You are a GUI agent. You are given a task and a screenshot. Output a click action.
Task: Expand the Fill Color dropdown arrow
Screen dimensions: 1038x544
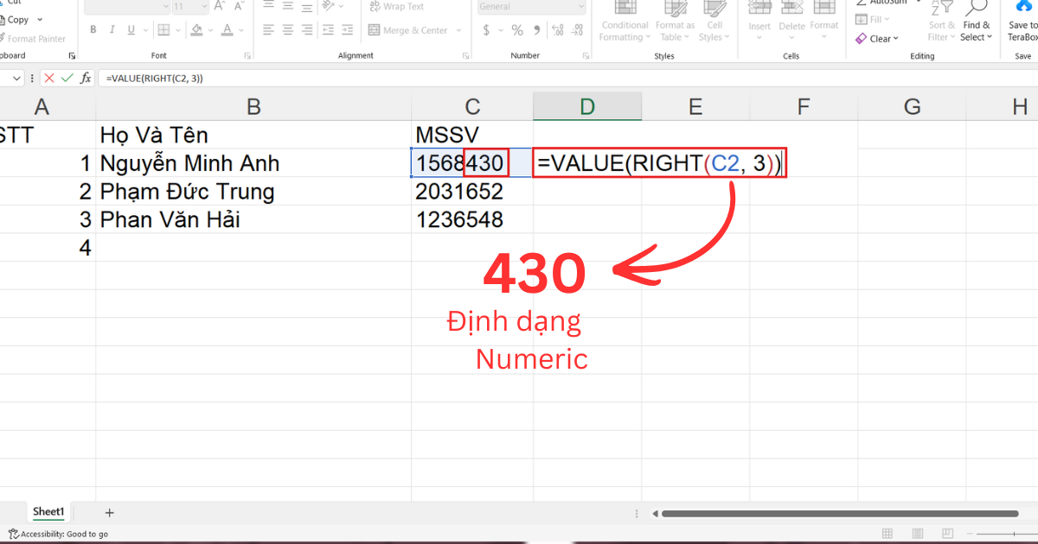point(210,29)
